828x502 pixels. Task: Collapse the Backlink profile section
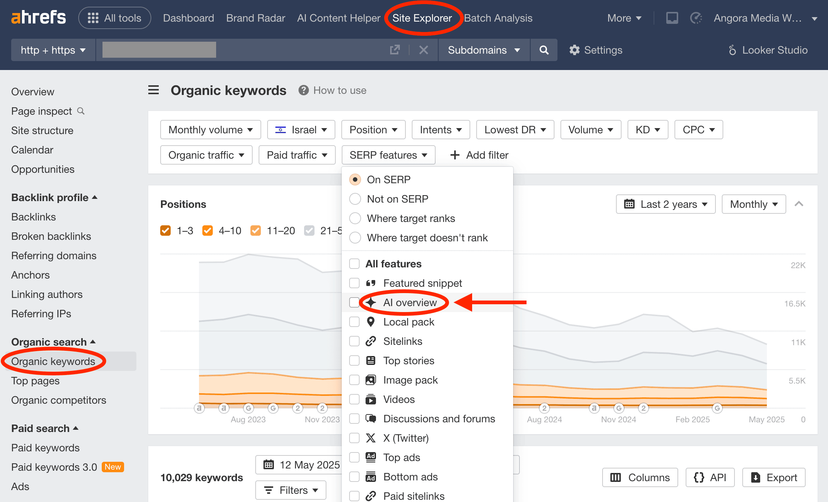coord(54,197)
